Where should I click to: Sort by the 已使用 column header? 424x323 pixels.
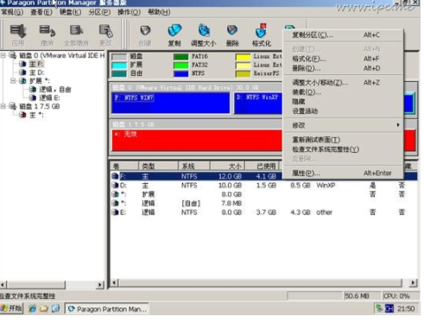coord(263,166)
